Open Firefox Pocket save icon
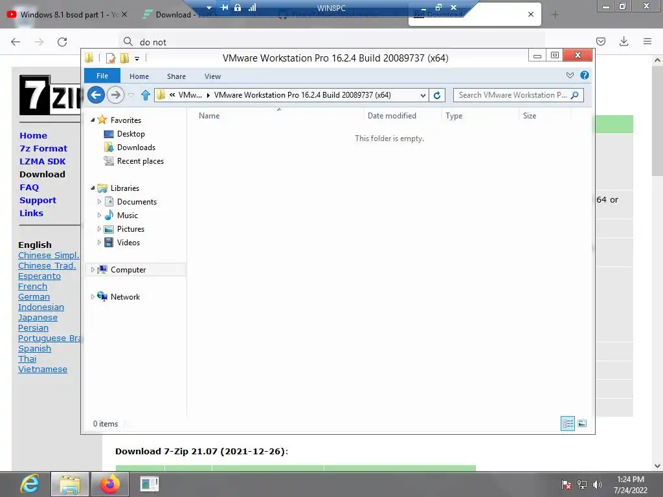 point(600,41)
